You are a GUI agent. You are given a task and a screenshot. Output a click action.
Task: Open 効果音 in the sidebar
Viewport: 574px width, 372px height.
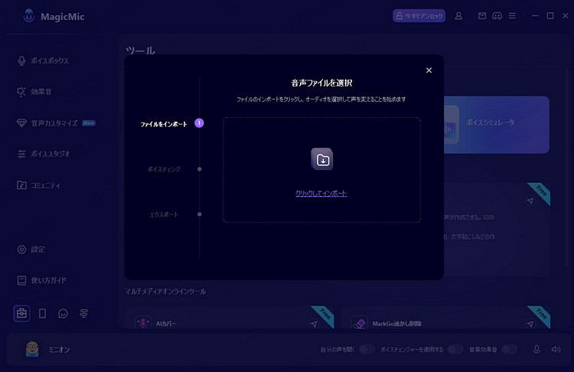click(41, 92)
